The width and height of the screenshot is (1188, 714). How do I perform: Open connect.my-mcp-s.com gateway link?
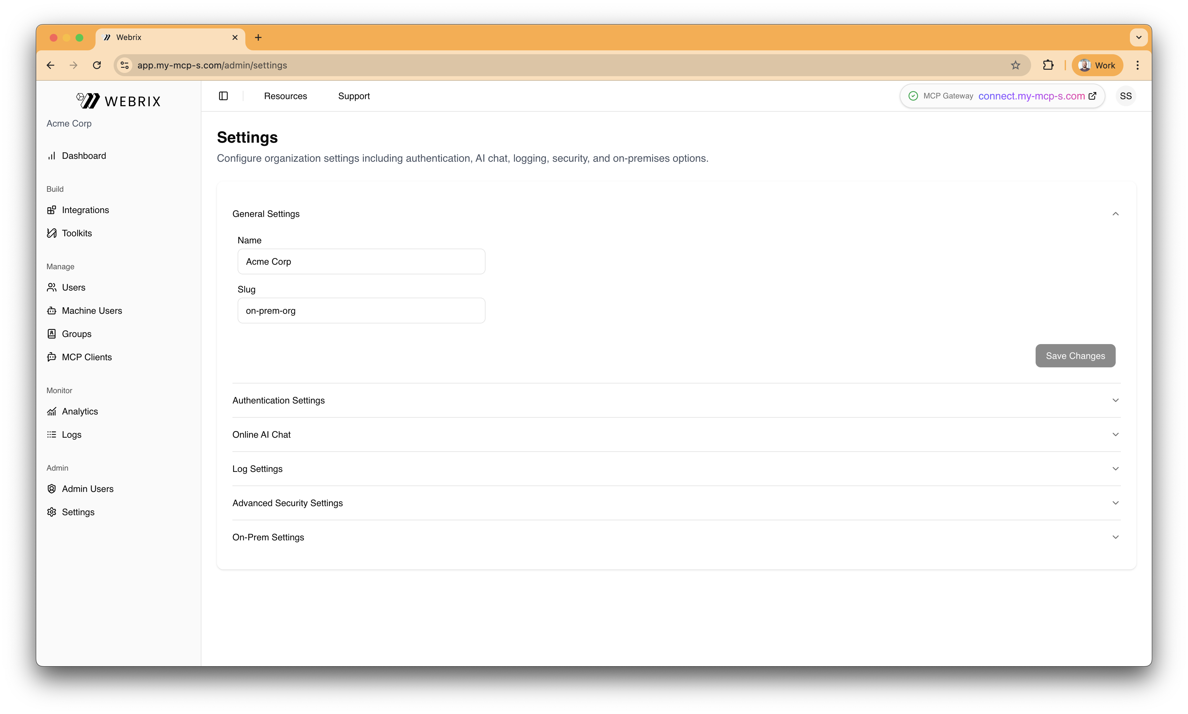pos(1031,96)
